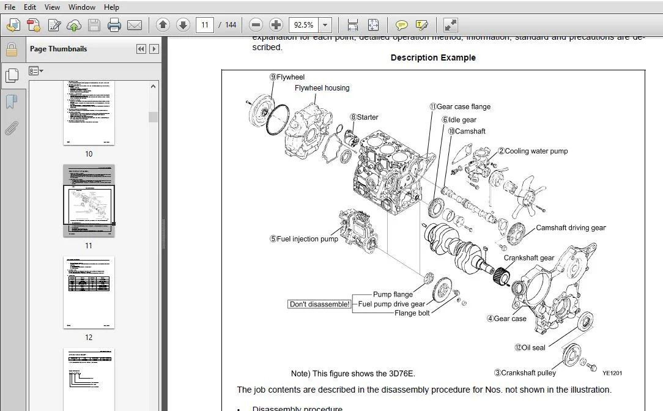Click the 'Fuel pump drive gear' label
Viewport: 663px width, 411px height.
pos(391,304)
